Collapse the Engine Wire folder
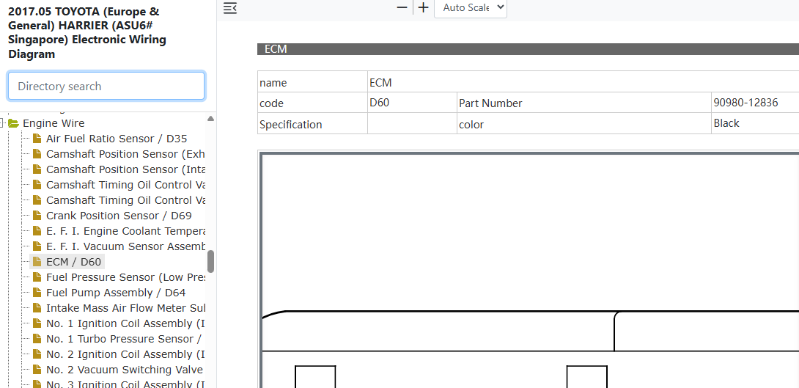 1,123
